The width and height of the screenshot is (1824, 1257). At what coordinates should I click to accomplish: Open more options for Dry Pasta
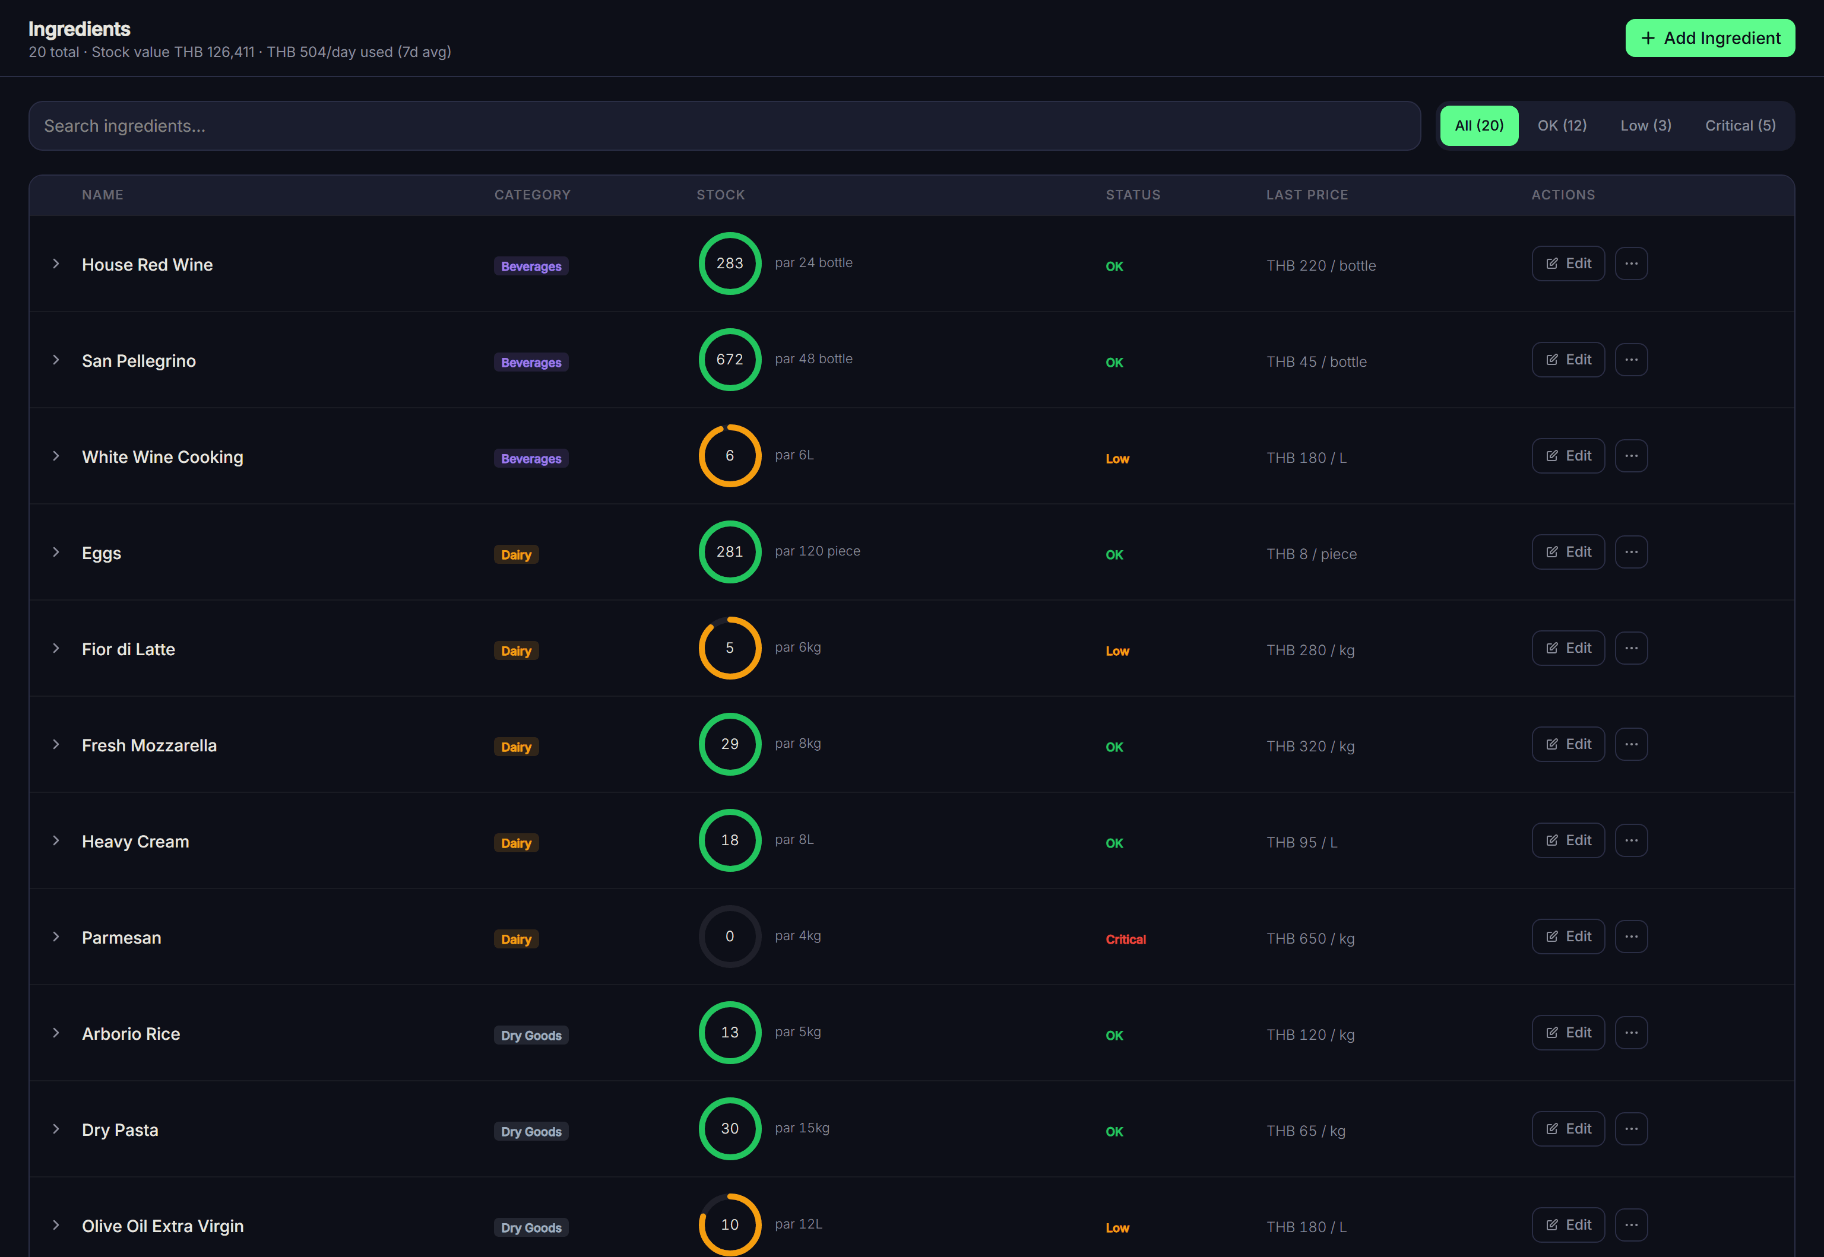click(1631, 1129)
